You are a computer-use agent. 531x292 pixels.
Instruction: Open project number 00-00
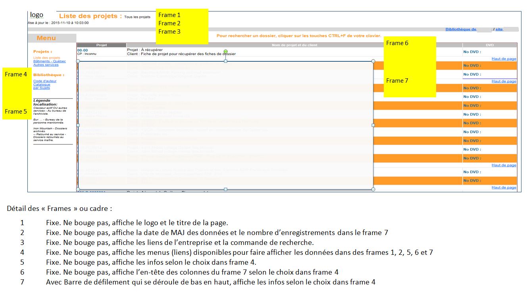82,50
